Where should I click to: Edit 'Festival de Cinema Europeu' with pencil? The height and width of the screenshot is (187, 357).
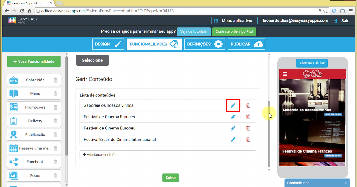pyautogui.click(x=233, y=128)
